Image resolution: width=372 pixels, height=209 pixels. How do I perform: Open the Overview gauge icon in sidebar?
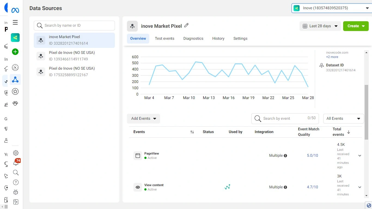15,67
